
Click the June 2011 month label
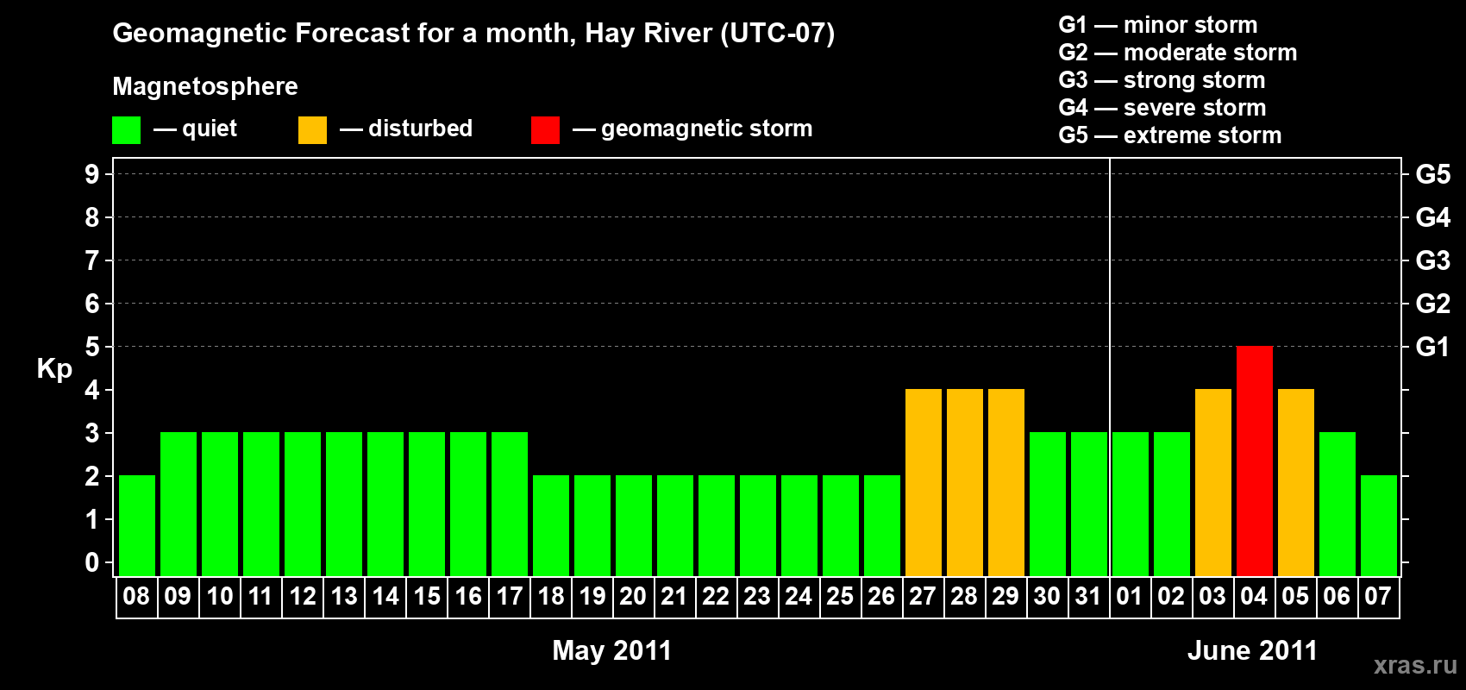(1252, 650)
